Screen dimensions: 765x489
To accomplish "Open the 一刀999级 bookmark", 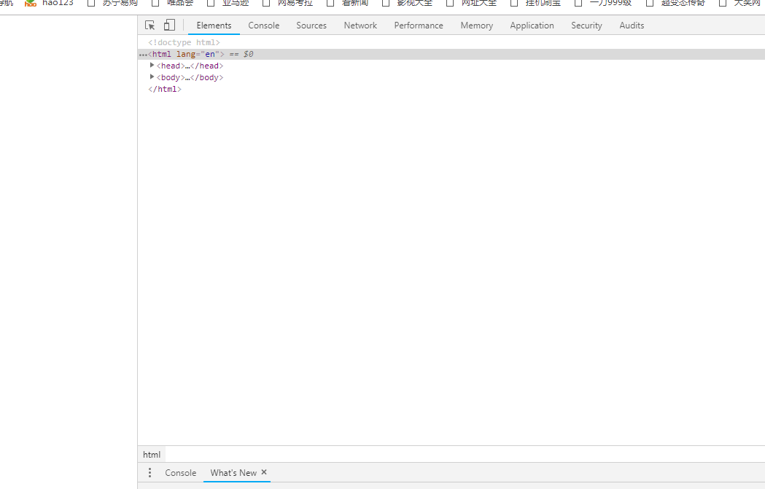I will click(x=603, y=3).
